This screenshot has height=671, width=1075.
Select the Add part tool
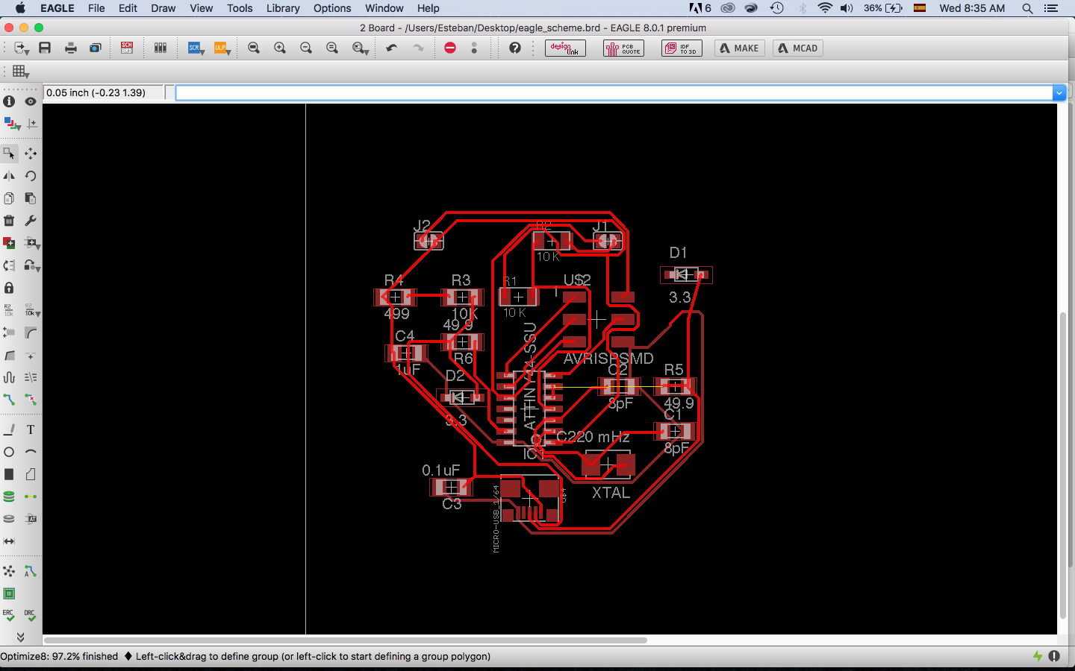[x=9, y=243]
